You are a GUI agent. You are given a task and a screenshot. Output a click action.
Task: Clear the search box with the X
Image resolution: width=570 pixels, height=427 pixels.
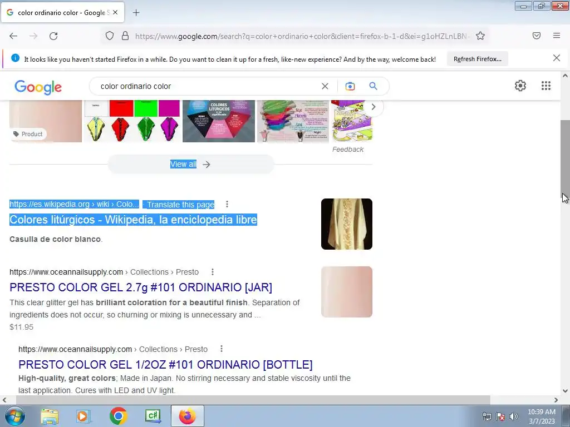(325, 86)
